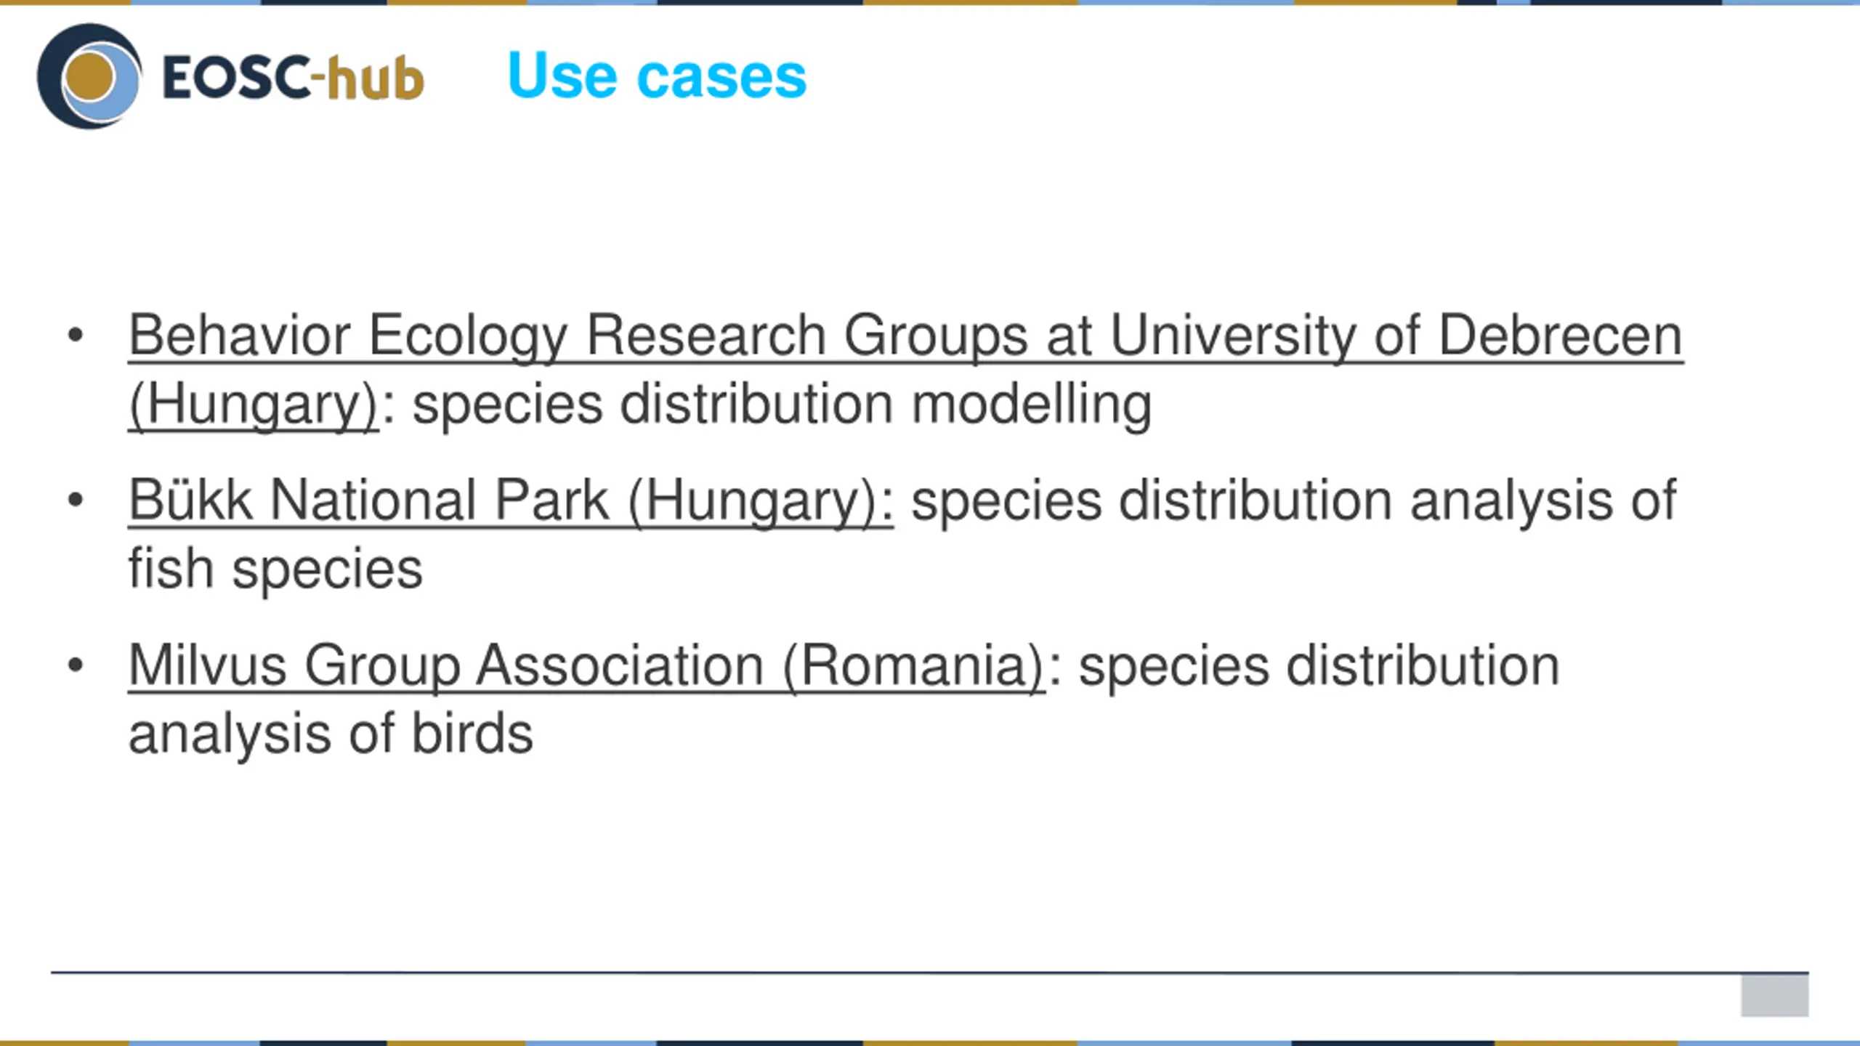Click "species distribution analysis of" after Bükk link
This screenshot has height=1046, width=1860.
coord(1293,500)
